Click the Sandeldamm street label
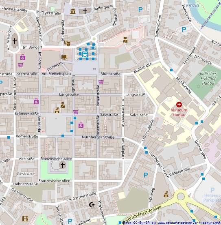This screenshot has height=225, width=221. [158, 26]
